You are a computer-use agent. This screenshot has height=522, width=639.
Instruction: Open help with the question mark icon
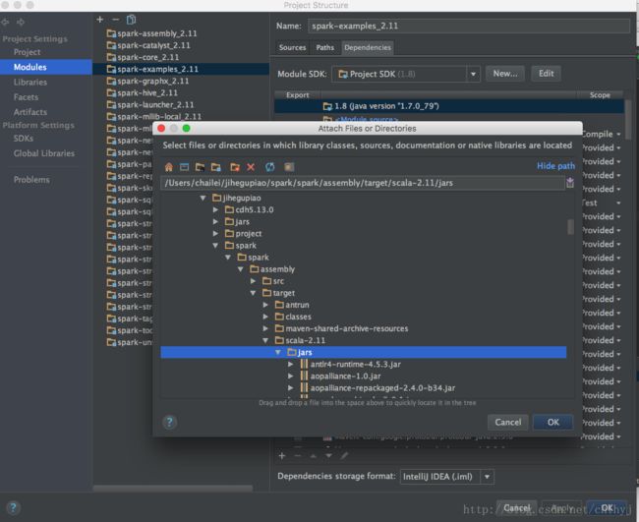pos(169,422)
